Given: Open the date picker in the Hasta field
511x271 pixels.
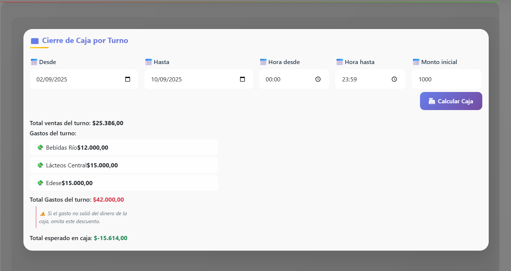Looking at the screenshot, I should [242, 80].
